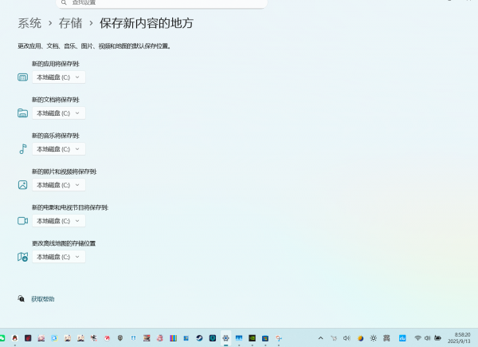The width and height of the screenshot is (478, 347).
Task: Click the documents folder icon
Action: (x=22, y=113)
